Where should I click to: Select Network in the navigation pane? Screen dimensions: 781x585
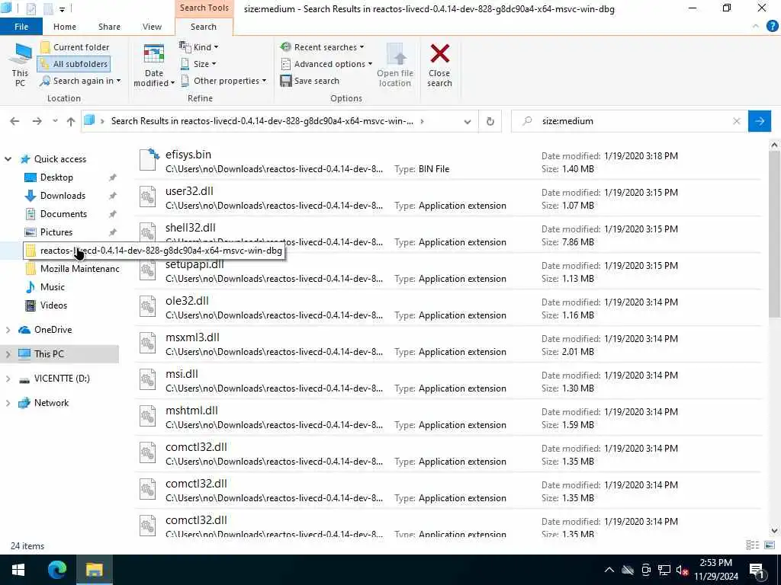click(x=51, y=403)
